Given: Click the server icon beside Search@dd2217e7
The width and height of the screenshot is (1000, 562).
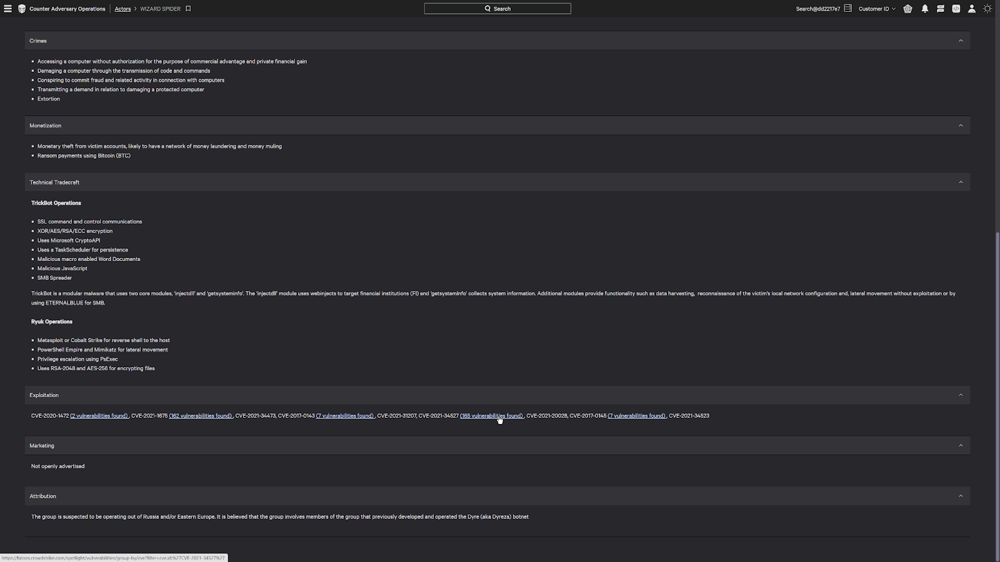Looking at the screenshot, I should pos(848,9).
